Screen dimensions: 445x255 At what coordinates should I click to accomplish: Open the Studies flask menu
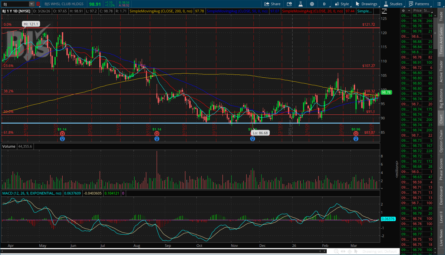pyautogui.click(x=393, y=4)
